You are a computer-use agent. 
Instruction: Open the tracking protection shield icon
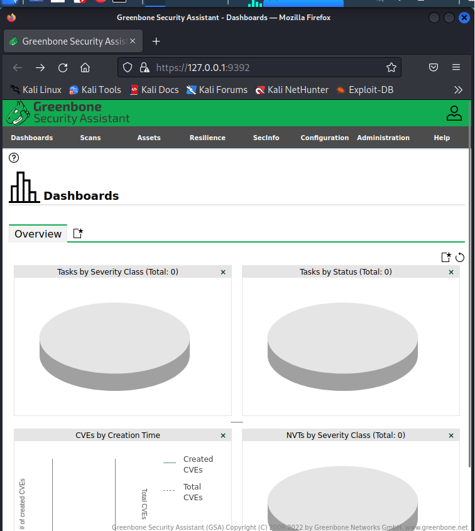[x=128, y=67]
